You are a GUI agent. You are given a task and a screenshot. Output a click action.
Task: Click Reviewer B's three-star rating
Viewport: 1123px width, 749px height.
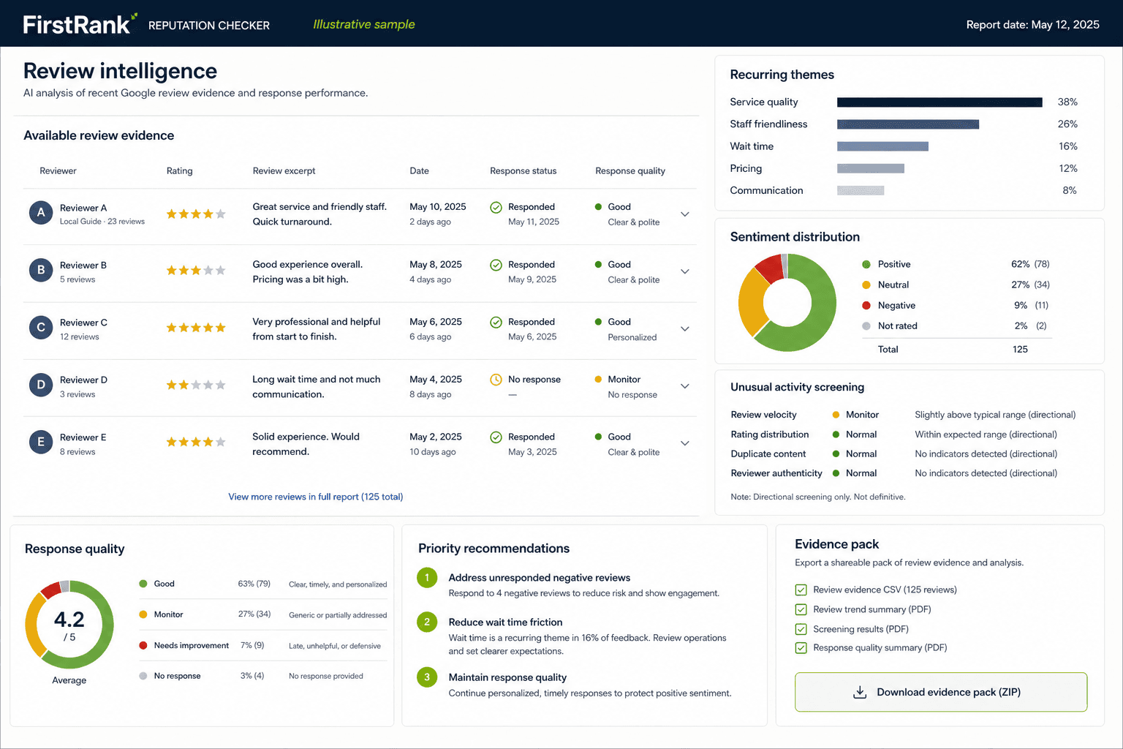196,271
